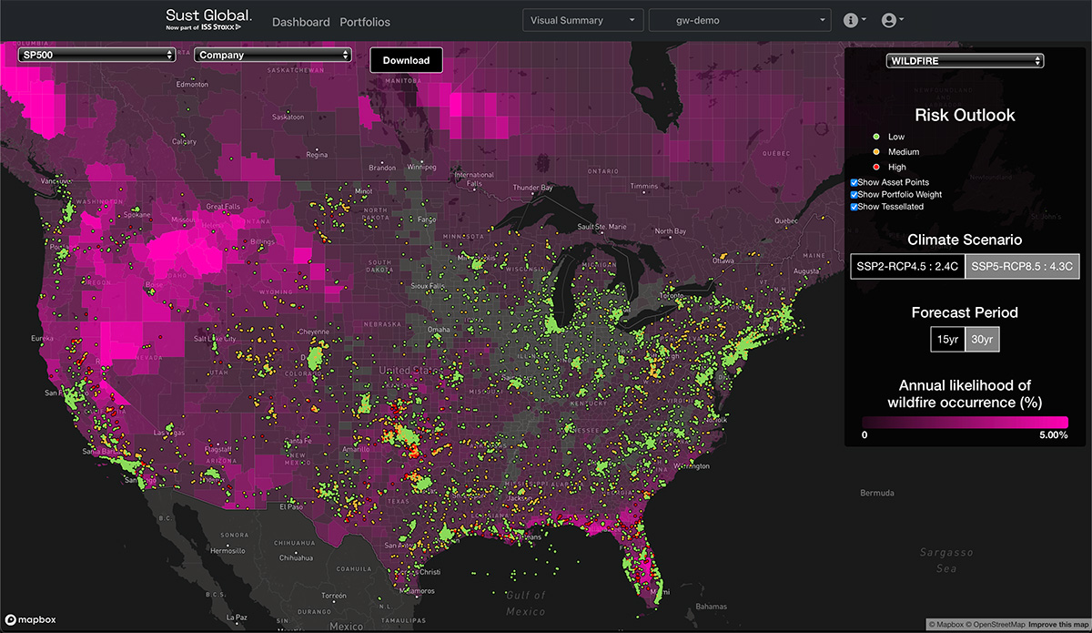The height and width of the screenshot is (633, 1092).
Task: Click the 5.00% gradient maximum label
Action: [x=1053, y=435]
